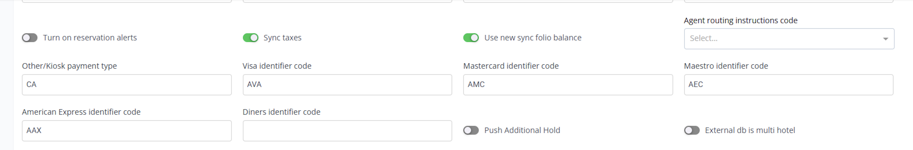913x150 pixels.
Task: Click the Maestro identifier code field with AEC
Action: pos(788,85)
